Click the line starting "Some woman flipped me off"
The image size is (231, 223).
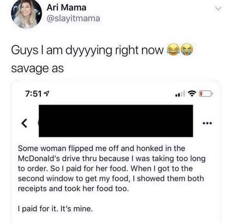(x=101, y=148)
